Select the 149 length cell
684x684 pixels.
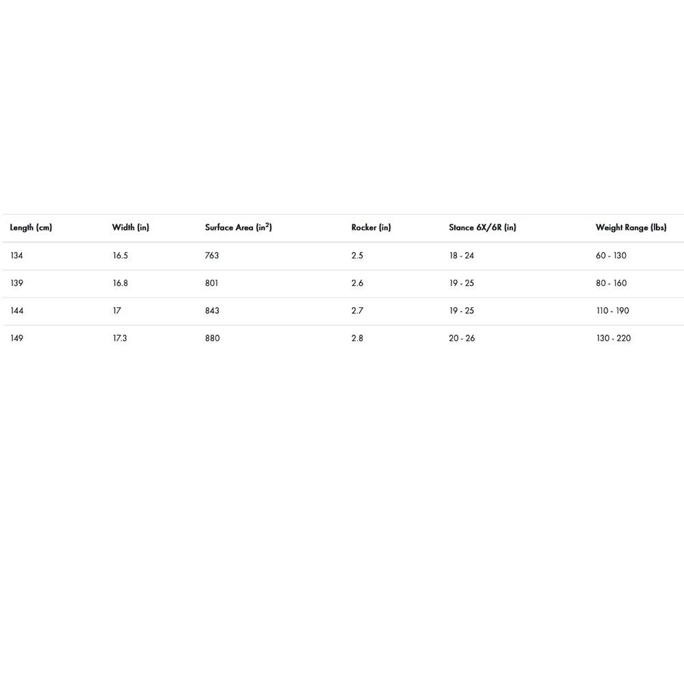(x=16, y=339)
